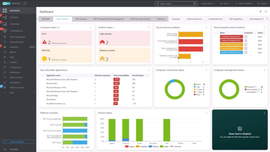Open dashboard settings gear icon
The width and height of the screenshot is (270, 152).
[261, 11]
